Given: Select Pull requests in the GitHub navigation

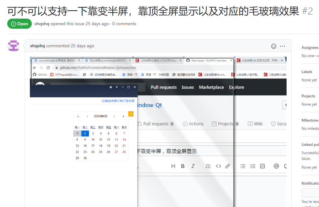Looking at the screenshot, I should (x=164, y=87).
